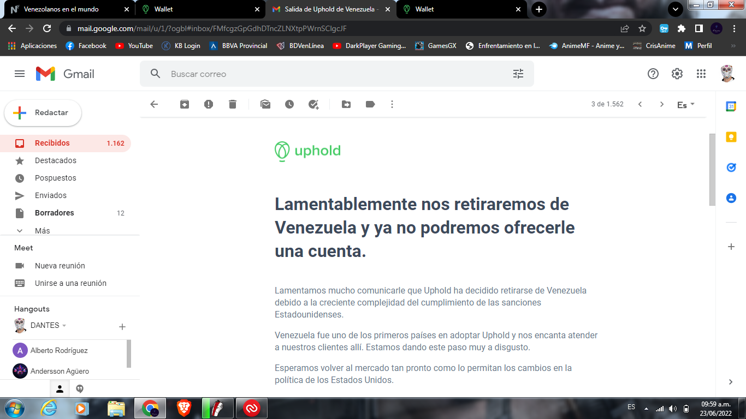This screenshot has width=746, height=419.
Task: Move email to a folder
Action: tap(346, 104)
